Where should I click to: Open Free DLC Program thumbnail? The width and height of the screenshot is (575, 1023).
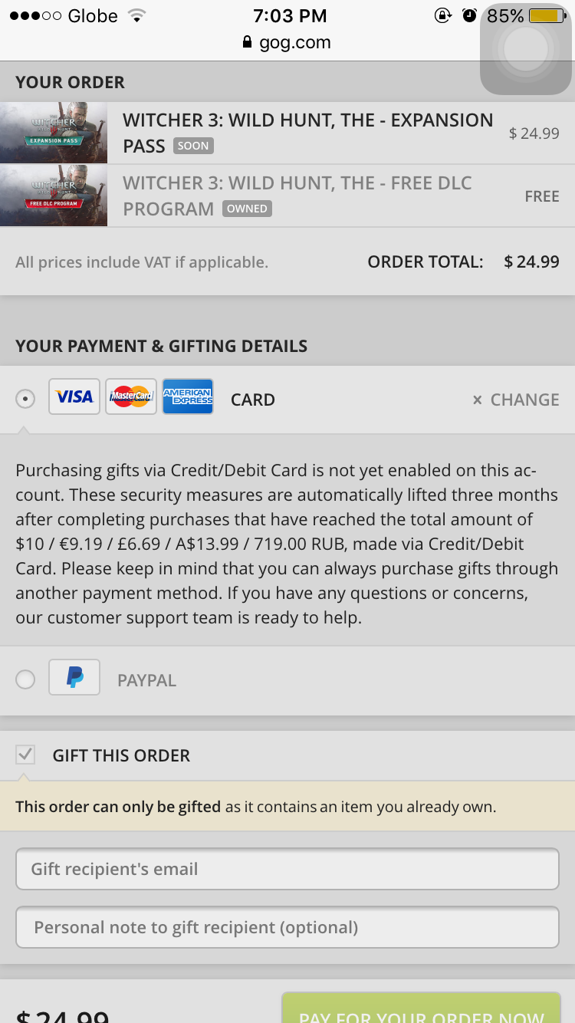(54, 196)
